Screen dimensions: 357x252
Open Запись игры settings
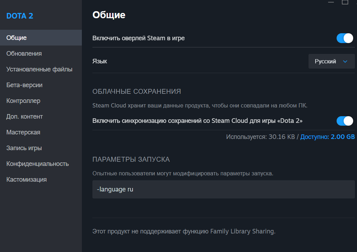point(24,148)
